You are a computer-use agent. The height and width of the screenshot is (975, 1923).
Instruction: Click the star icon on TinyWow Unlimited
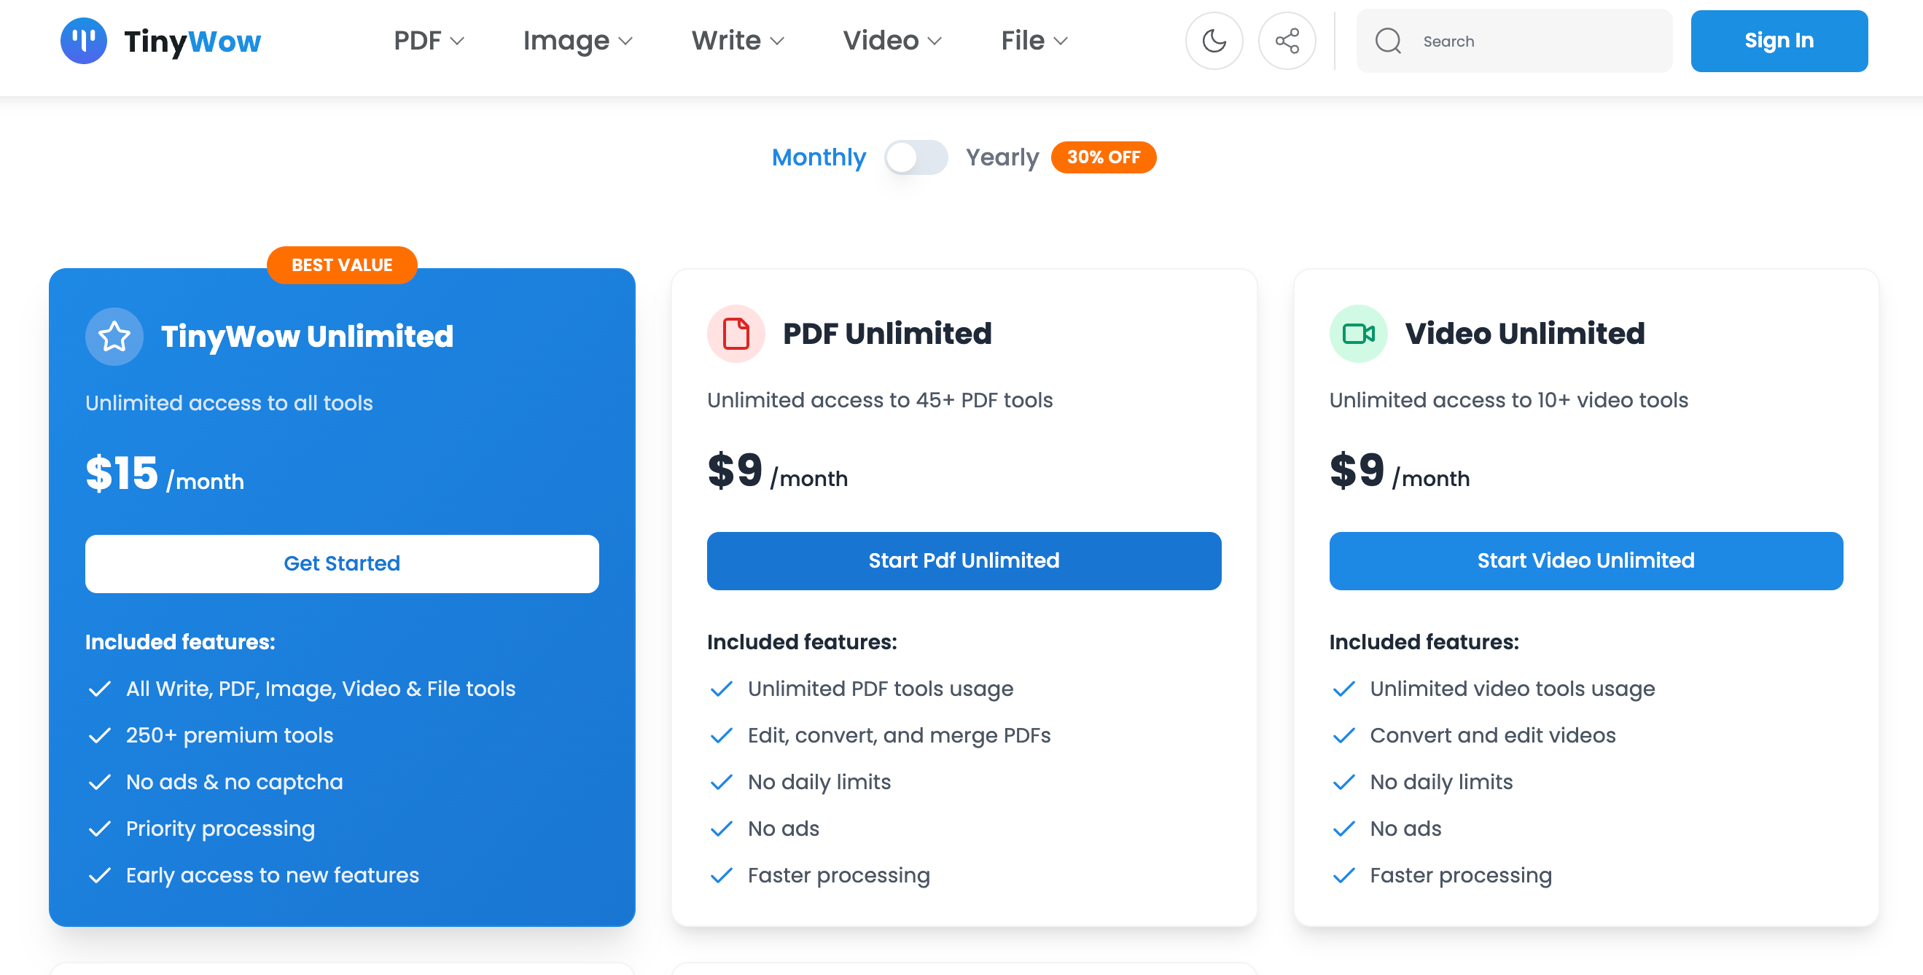pos(114,337)
